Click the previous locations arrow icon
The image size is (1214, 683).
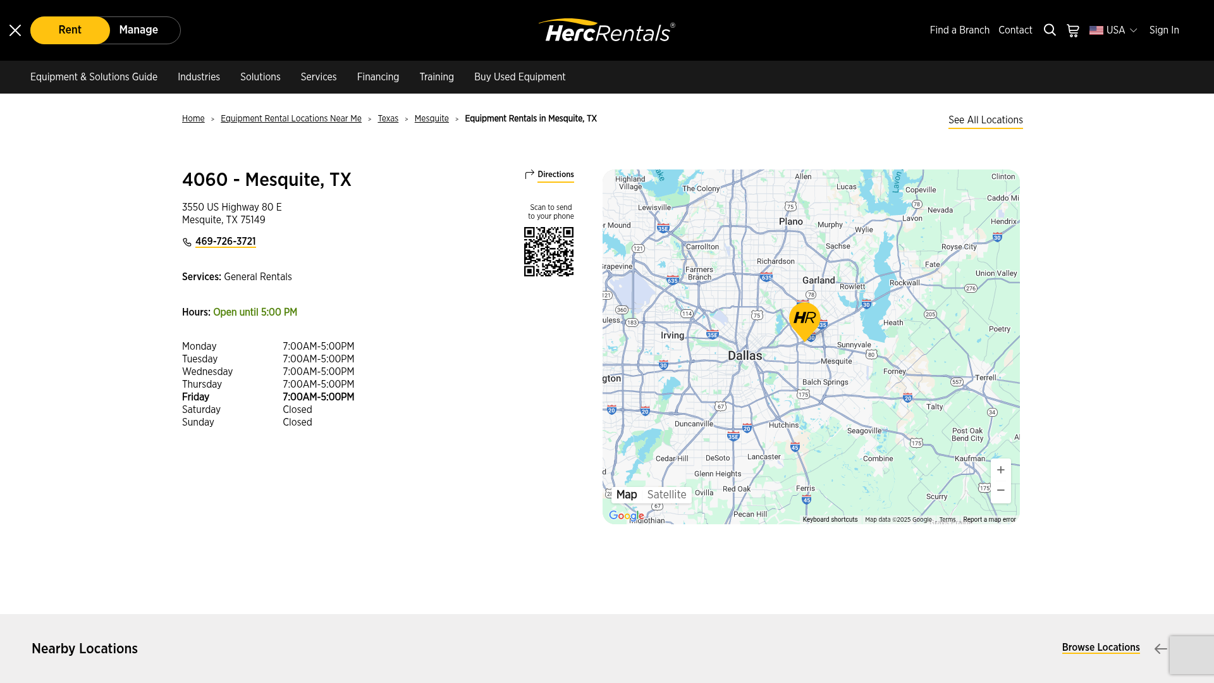tap(1160, 649)
